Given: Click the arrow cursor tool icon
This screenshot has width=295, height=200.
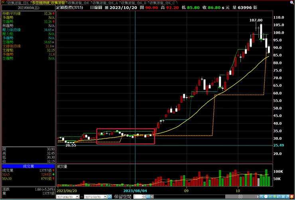Looking at the screenshot, I should 262,197.
